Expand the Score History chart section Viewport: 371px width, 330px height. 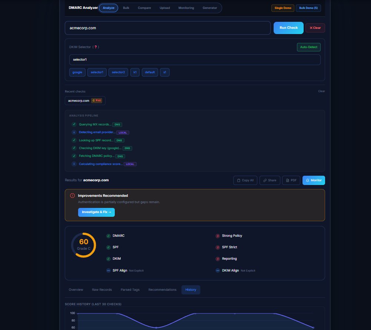point(93,304)
